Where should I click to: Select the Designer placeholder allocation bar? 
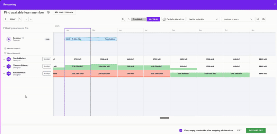[91, 39]
